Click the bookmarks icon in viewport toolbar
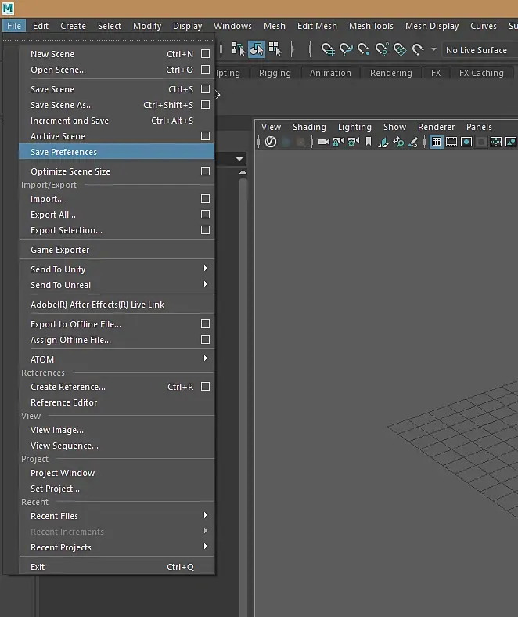The image size is (518, 617). coord(369,142)
